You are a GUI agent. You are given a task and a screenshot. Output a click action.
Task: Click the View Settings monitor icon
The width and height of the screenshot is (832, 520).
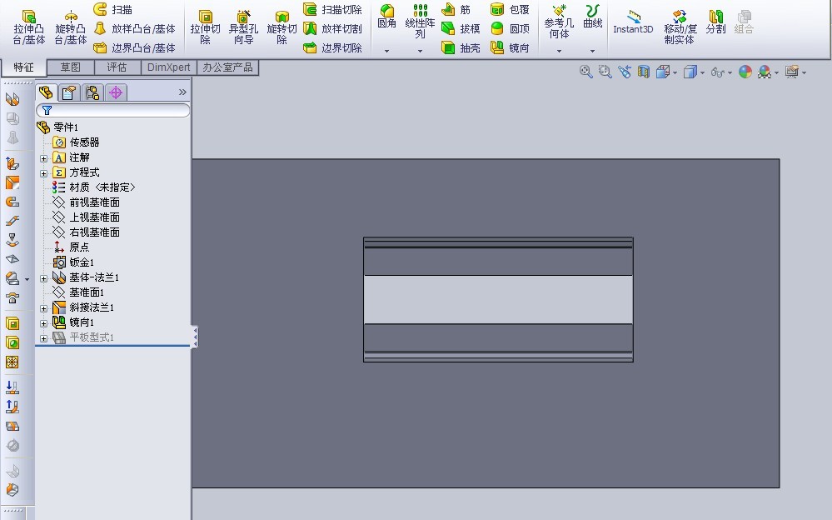point(792,72)
